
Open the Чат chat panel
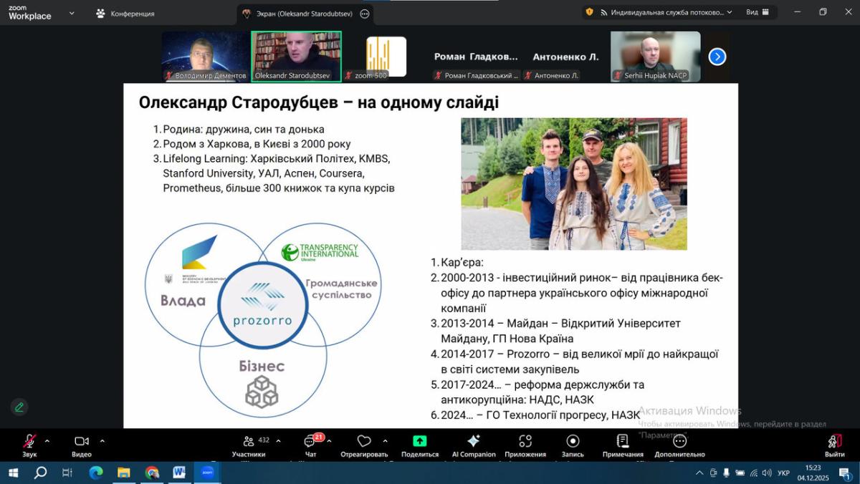[x=310, y=442]
